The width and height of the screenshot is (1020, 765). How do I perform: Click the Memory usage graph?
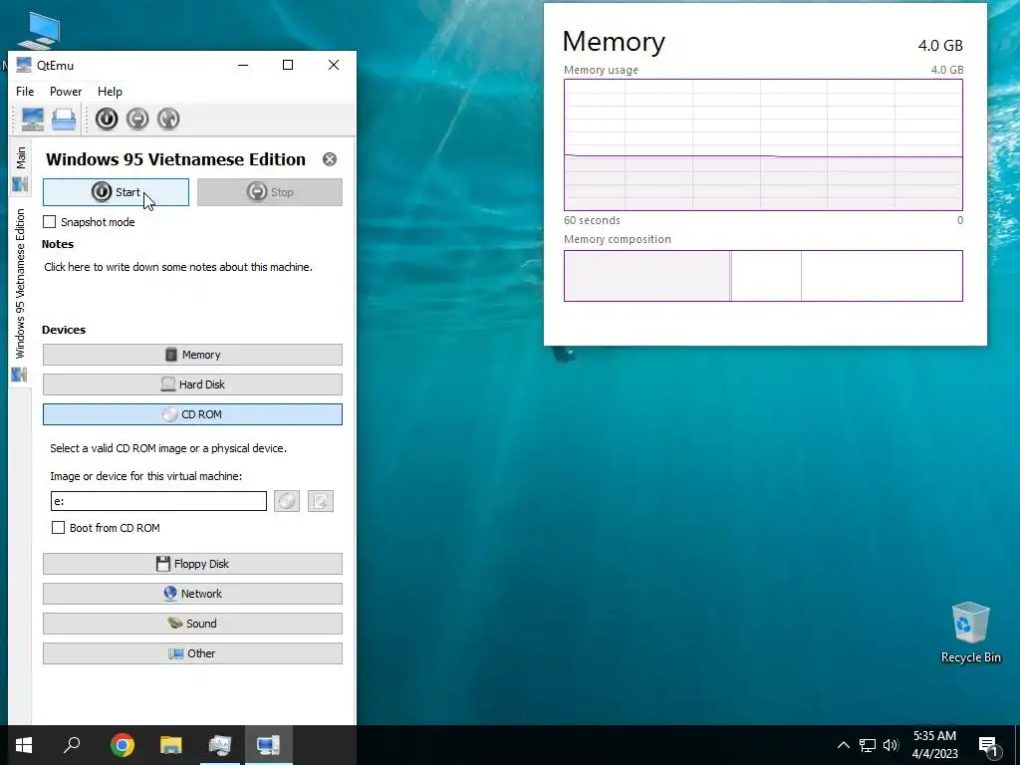[763, 145]
